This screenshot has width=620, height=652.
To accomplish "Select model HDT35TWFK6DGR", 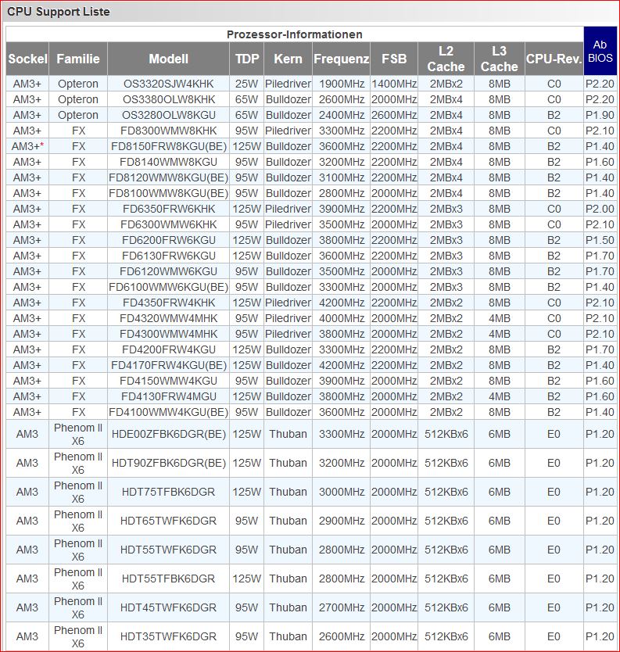I will 168,636.
